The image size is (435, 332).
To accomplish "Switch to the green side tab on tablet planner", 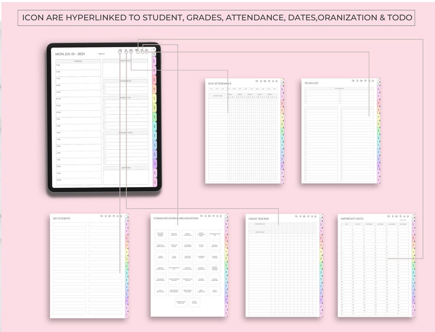I will [x=154, y=116].
